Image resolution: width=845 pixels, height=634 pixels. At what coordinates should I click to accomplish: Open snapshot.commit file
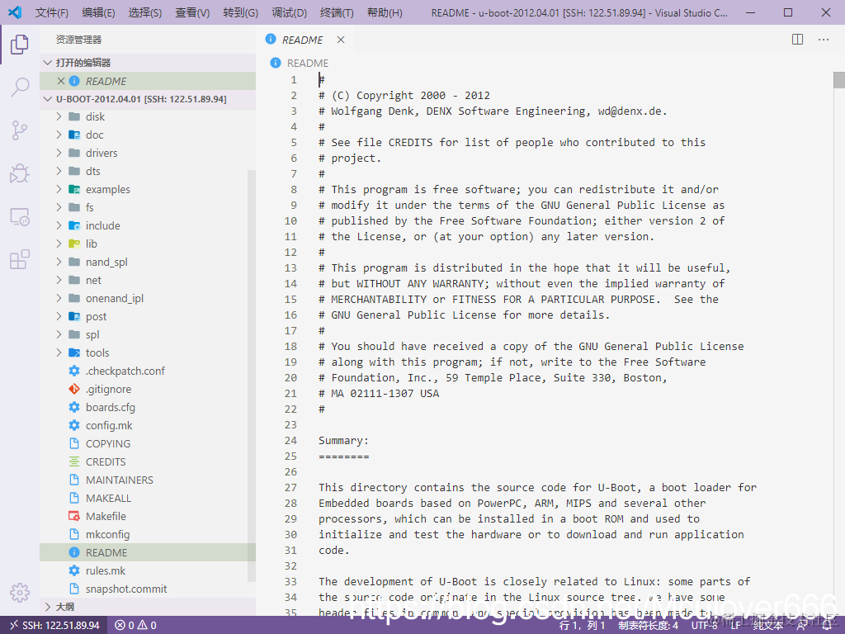(126, 589)
